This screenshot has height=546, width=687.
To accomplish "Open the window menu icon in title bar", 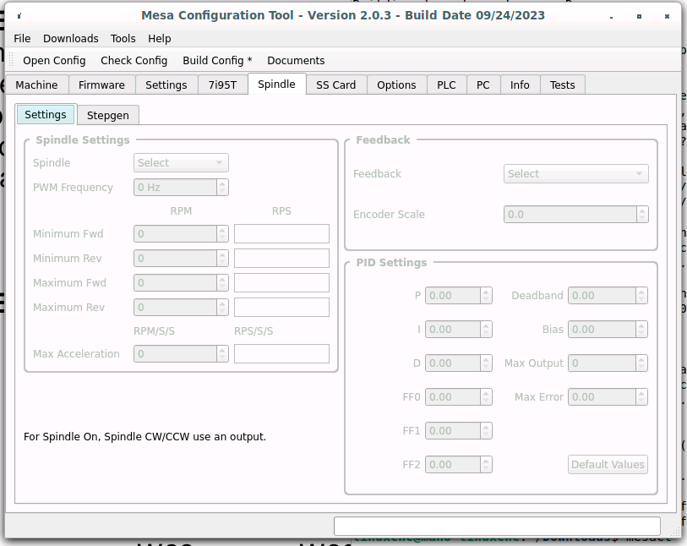I will (x=19, y=16).
